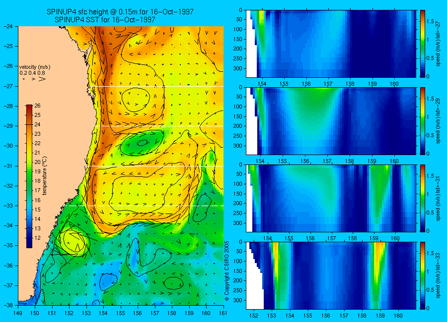Click the '152' longitude tick under the lat=-33 section

[253, 316]
